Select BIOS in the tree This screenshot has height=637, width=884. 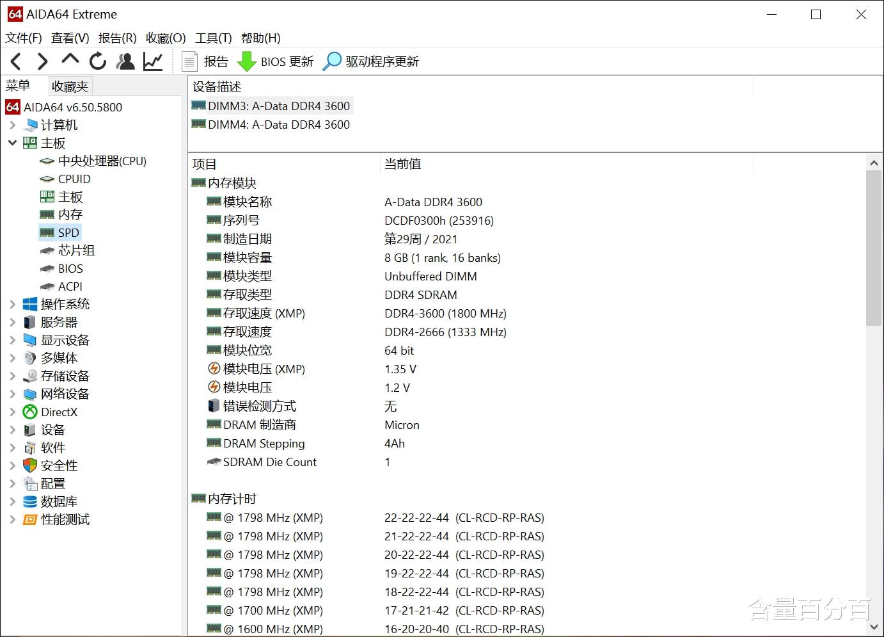(x=70, y=268)
